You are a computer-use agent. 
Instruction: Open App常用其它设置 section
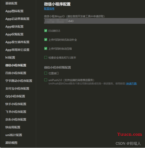[17, 50]
